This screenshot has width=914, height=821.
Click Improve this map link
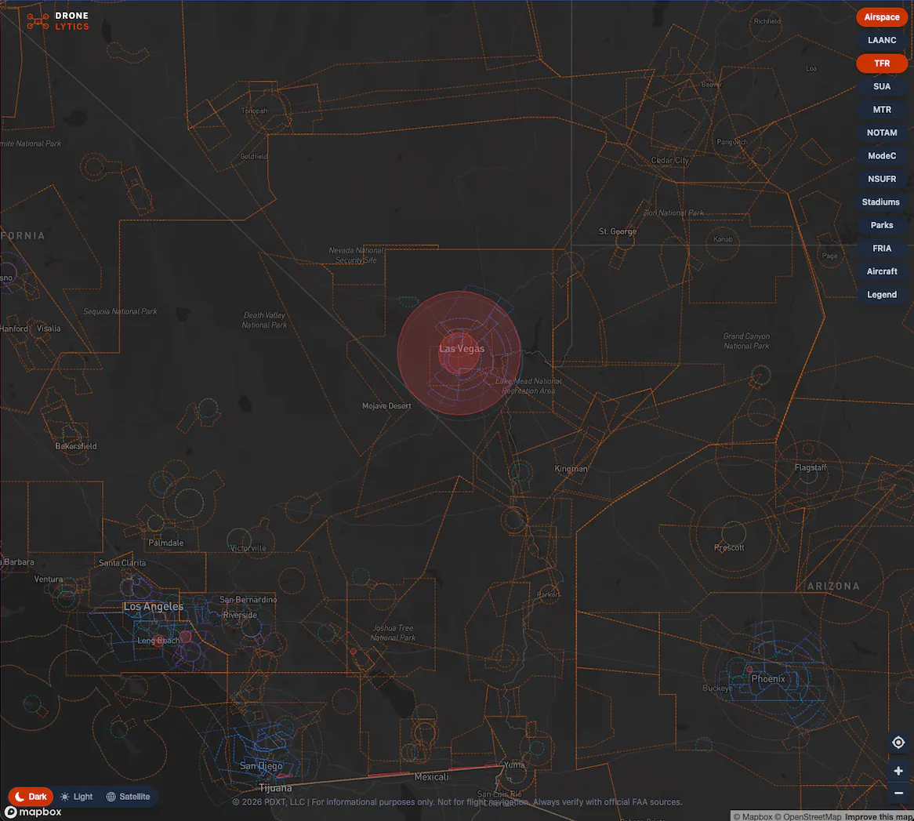[x=879, y=816]
